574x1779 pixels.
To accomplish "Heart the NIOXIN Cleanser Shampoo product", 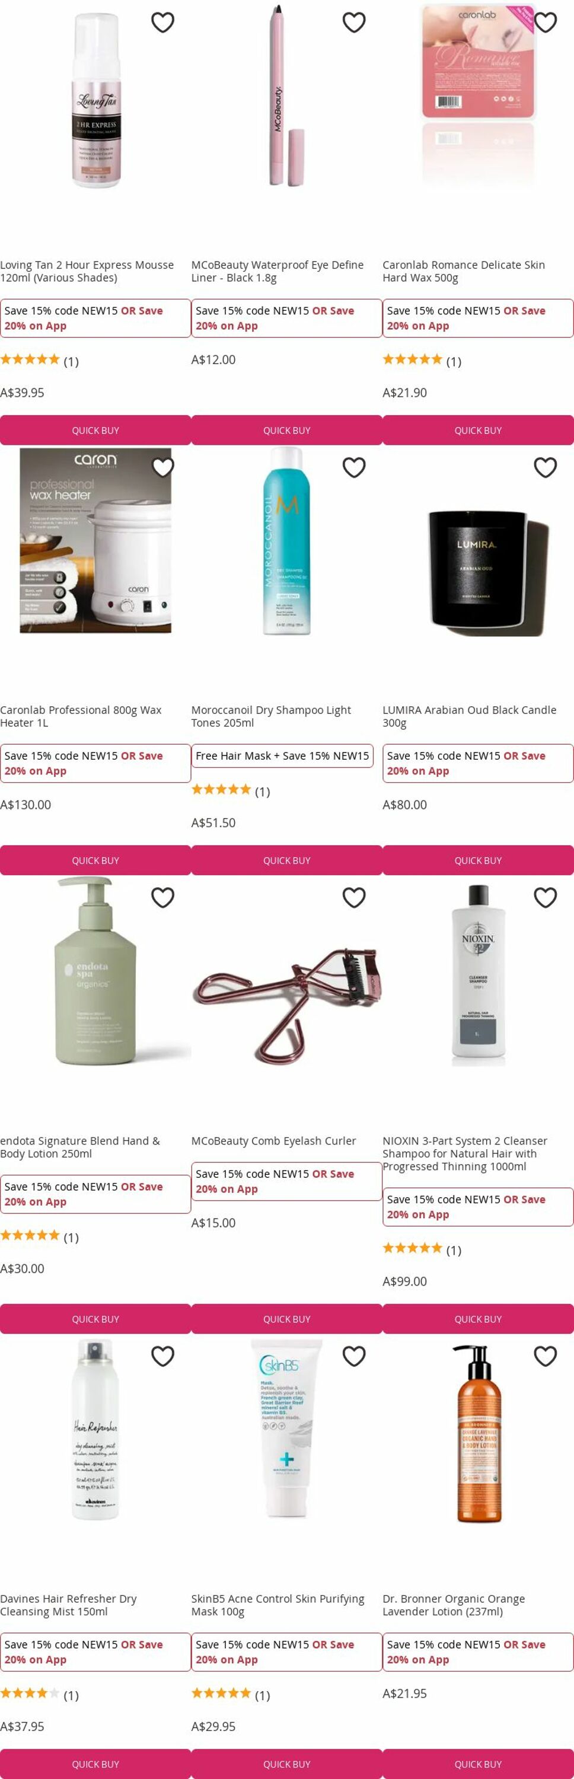I will pyautogui.click(x=546, y=898).
